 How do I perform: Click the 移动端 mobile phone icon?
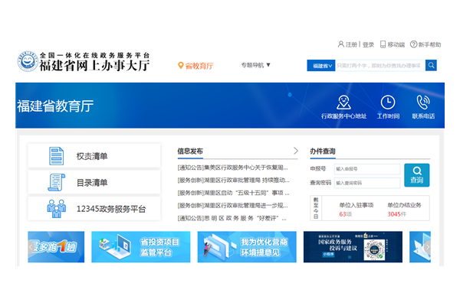[x=383, y=44]
